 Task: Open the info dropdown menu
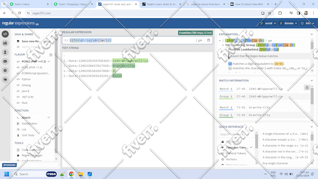pos(308,23)
